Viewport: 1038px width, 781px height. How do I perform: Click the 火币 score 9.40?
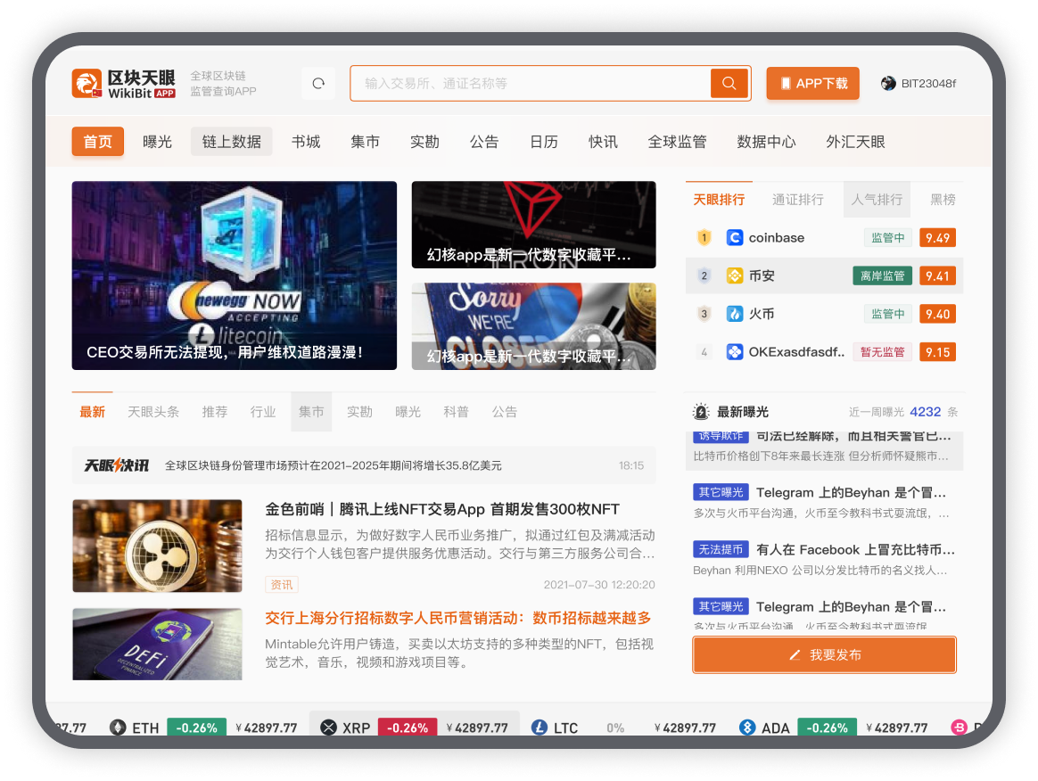937,314
